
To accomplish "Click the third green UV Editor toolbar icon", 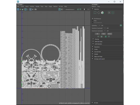I will [x=23, y=9].
